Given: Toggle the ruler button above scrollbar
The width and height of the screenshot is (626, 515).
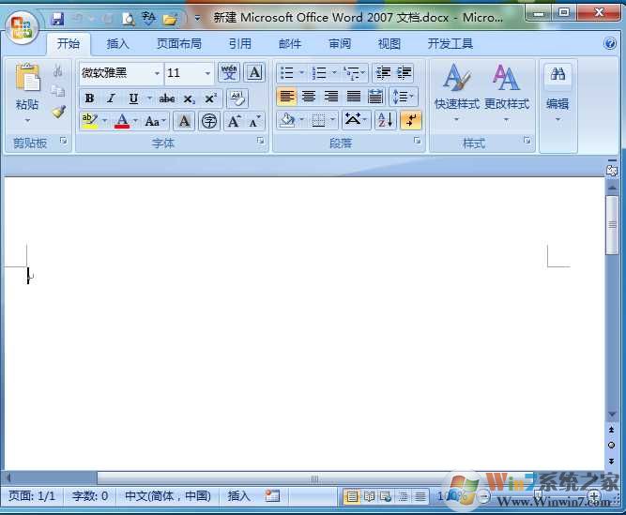Looking at the screenshot, I should [612, 169].
